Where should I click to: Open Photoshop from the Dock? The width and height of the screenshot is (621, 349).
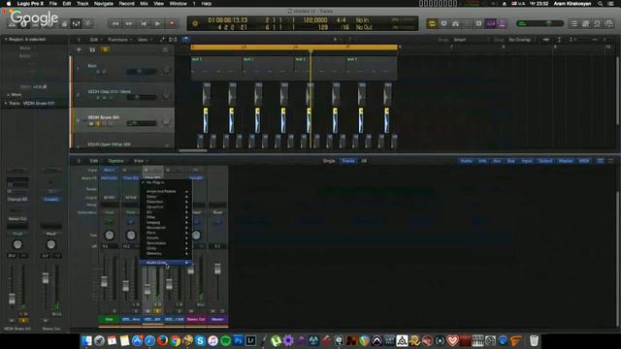tap(238, 340)
